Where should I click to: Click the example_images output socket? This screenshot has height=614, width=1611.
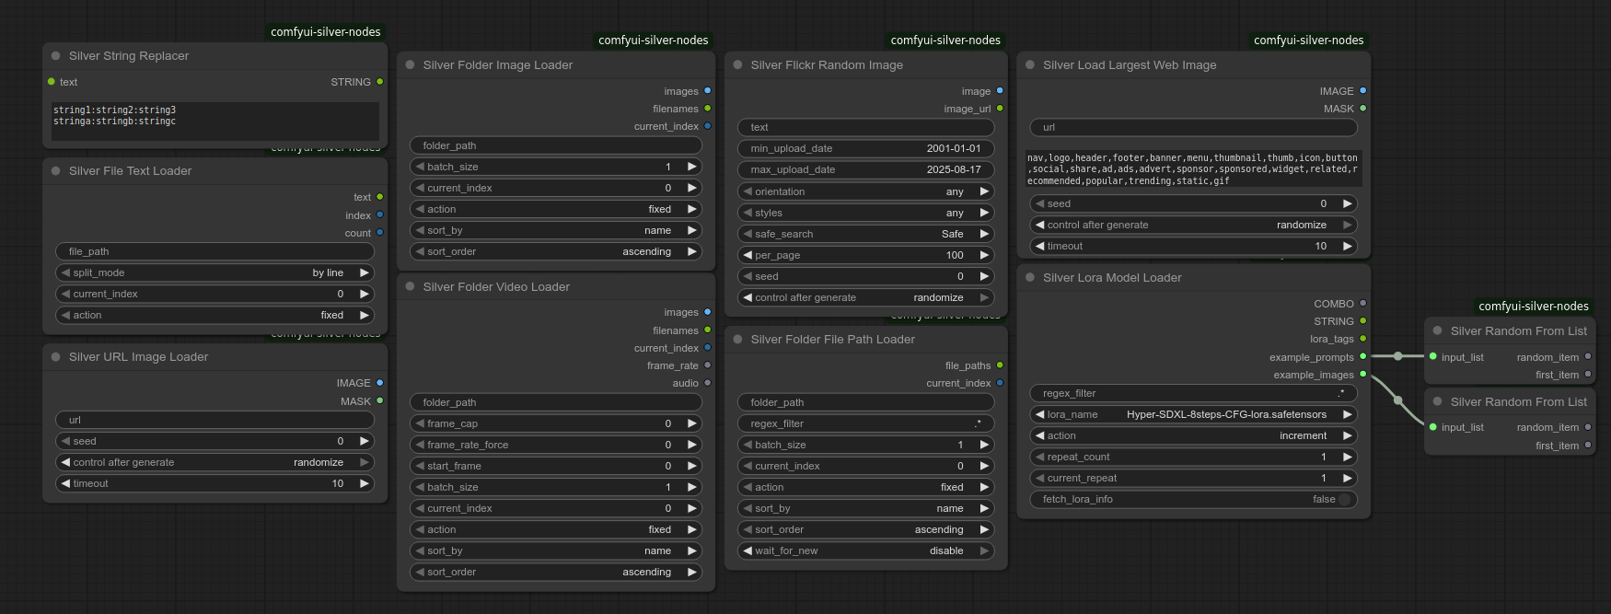[x=1363, y=375]
